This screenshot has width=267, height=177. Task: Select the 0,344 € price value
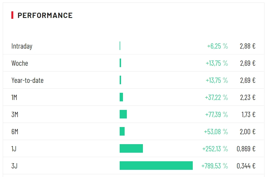pyautogui.click(x=246, y=166)
